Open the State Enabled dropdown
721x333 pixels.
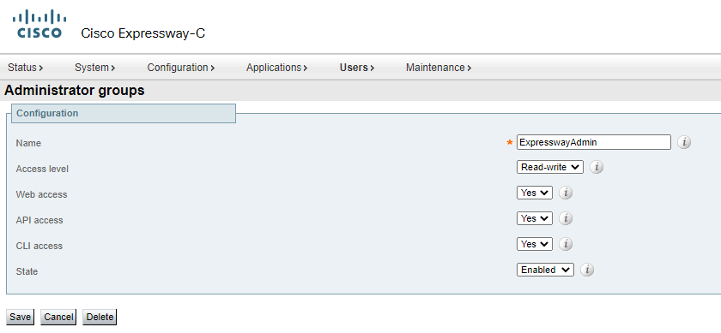coord(545,271)
